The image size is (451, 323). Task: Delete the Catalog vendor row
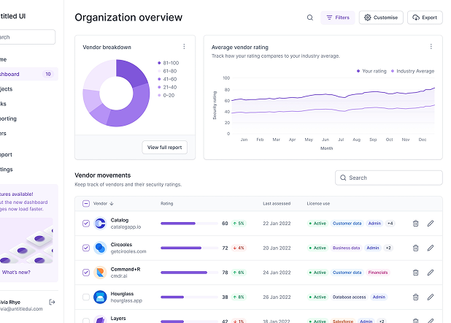click(416, 224)
